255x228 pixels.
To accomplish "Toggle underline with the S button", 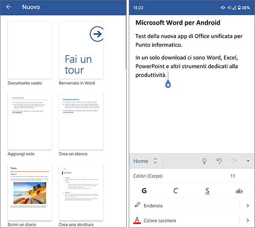I will point(207,191).
